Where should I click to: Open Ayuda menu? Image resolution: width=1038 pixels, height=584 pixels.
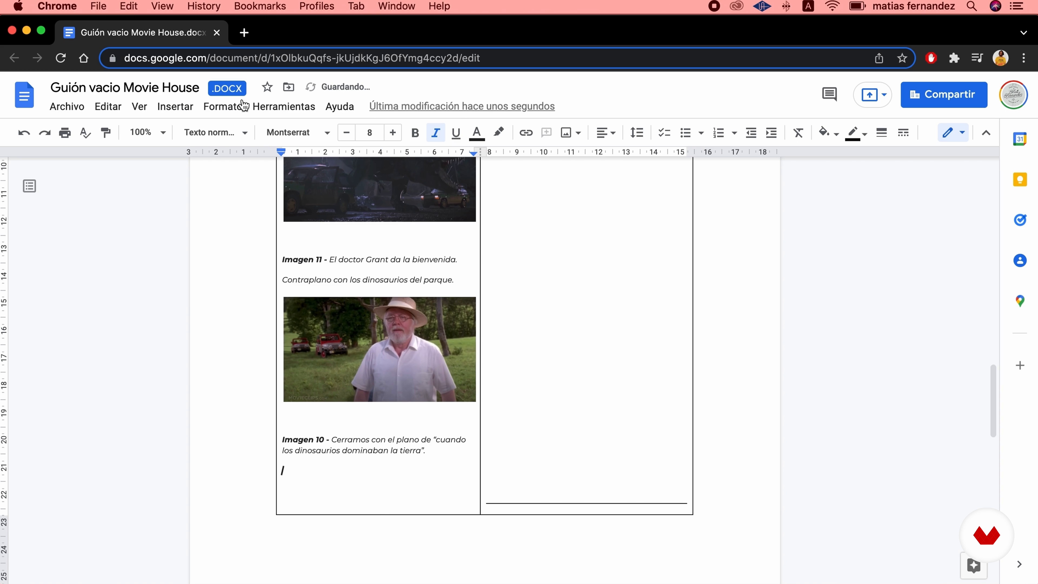[340, 107]
